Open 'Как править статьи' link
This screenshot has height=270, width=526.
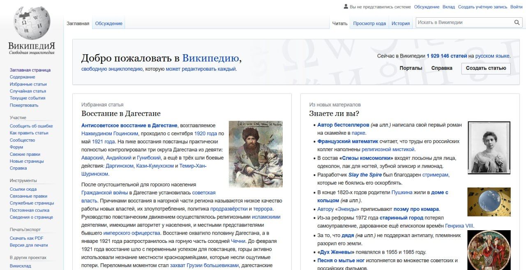[x=29, y=133]
